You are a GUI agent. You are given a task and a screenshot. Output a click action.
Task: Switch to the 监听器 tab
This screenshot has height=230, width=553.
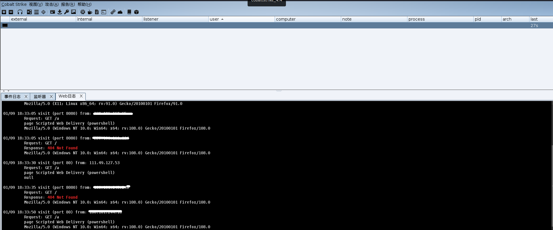40,97
